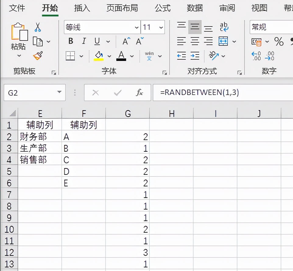The width and height of the screenshot is (293, 271).
Task: Click the Insert Function fx icon
Action: (x=140, y=92)
